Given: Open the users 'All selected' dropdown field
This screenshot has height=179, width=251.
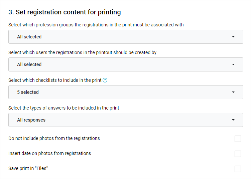Looking at the screenshot, I should 126,64.
